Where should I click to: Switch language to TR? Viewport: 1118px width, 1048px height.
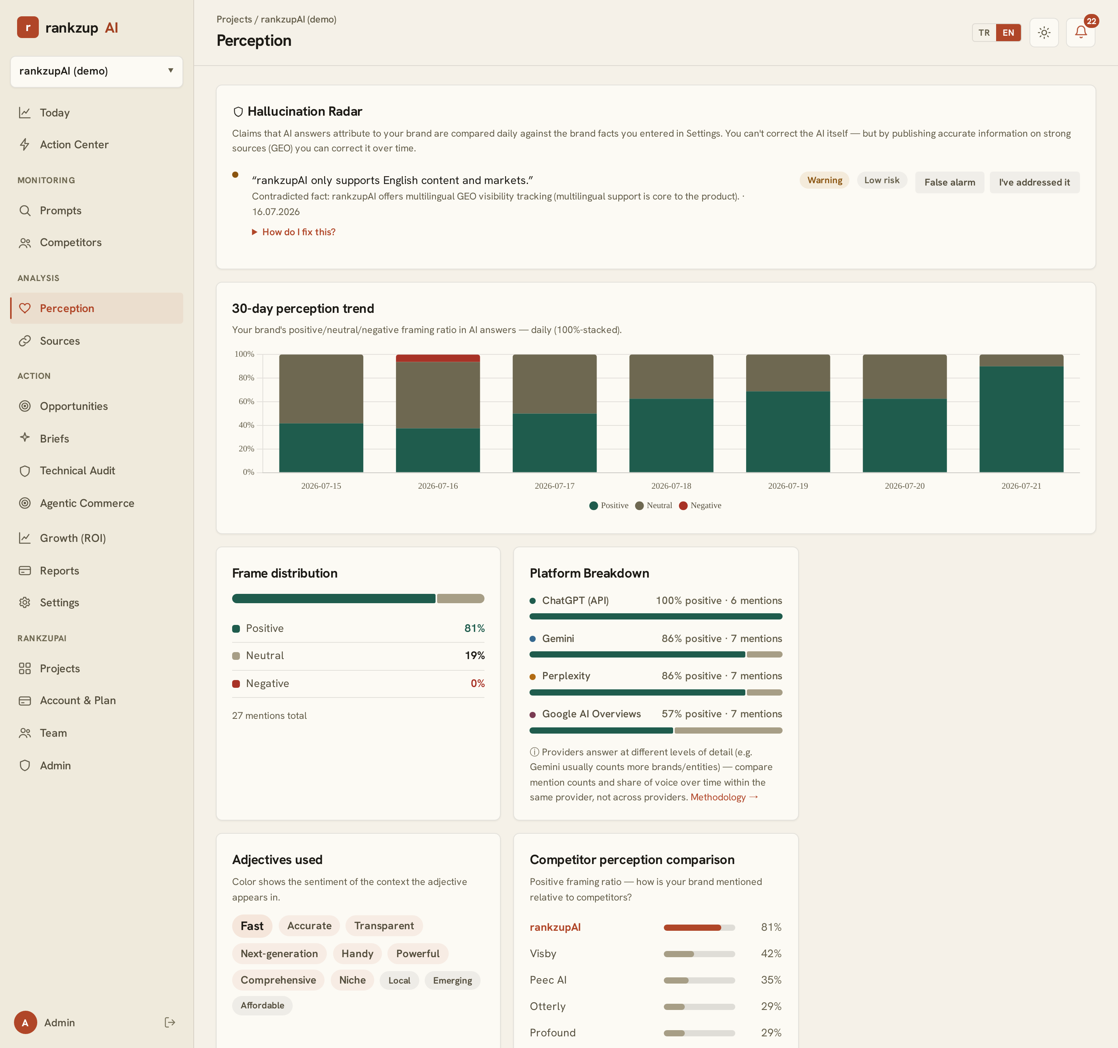pyautogui.click(x=984, y=33)
